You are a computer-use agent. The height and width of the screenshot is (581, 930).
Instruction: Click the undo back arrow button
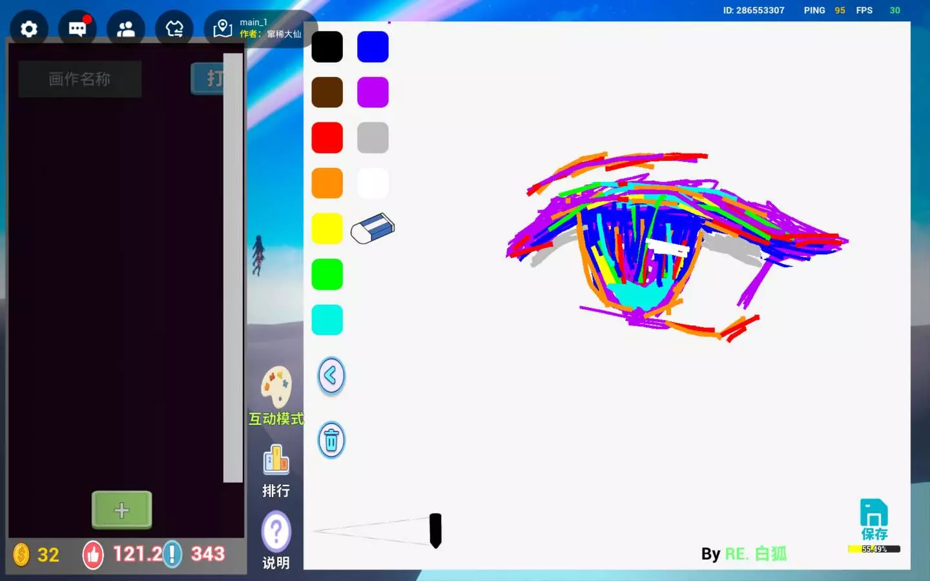331,376
